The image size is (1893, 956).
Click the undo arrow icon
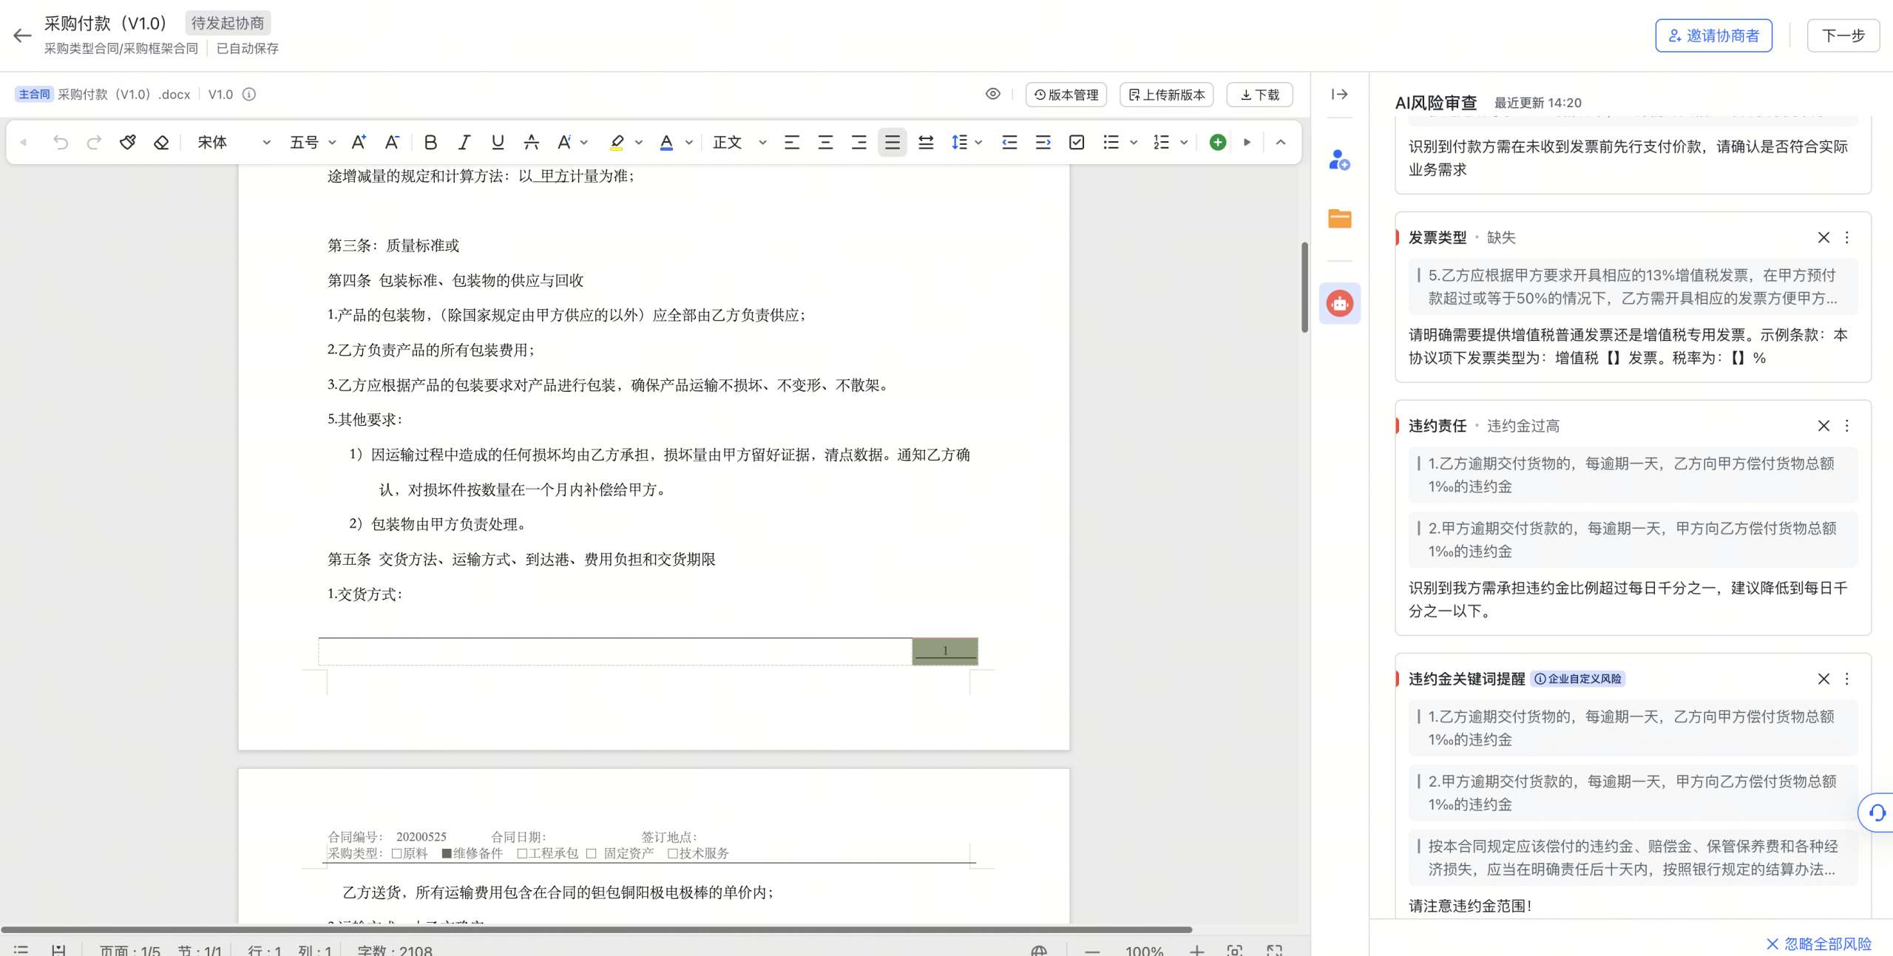pos(61,142)
